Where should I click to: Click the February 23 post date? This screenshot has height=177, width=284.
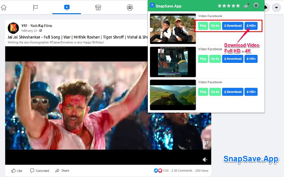[x=29, y=31]
